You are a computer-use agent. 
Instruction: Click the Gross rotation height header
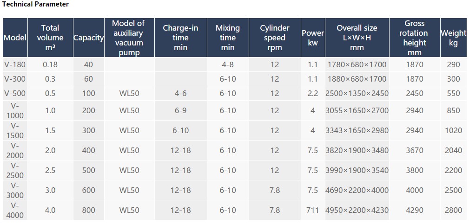tap(415, 38)
